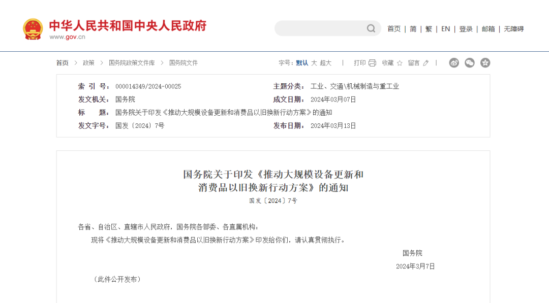Image resolution: width=549 pixels, height=303 pixels.
Task: Click the note （此件公开发布）
Action: click(117, 279)
